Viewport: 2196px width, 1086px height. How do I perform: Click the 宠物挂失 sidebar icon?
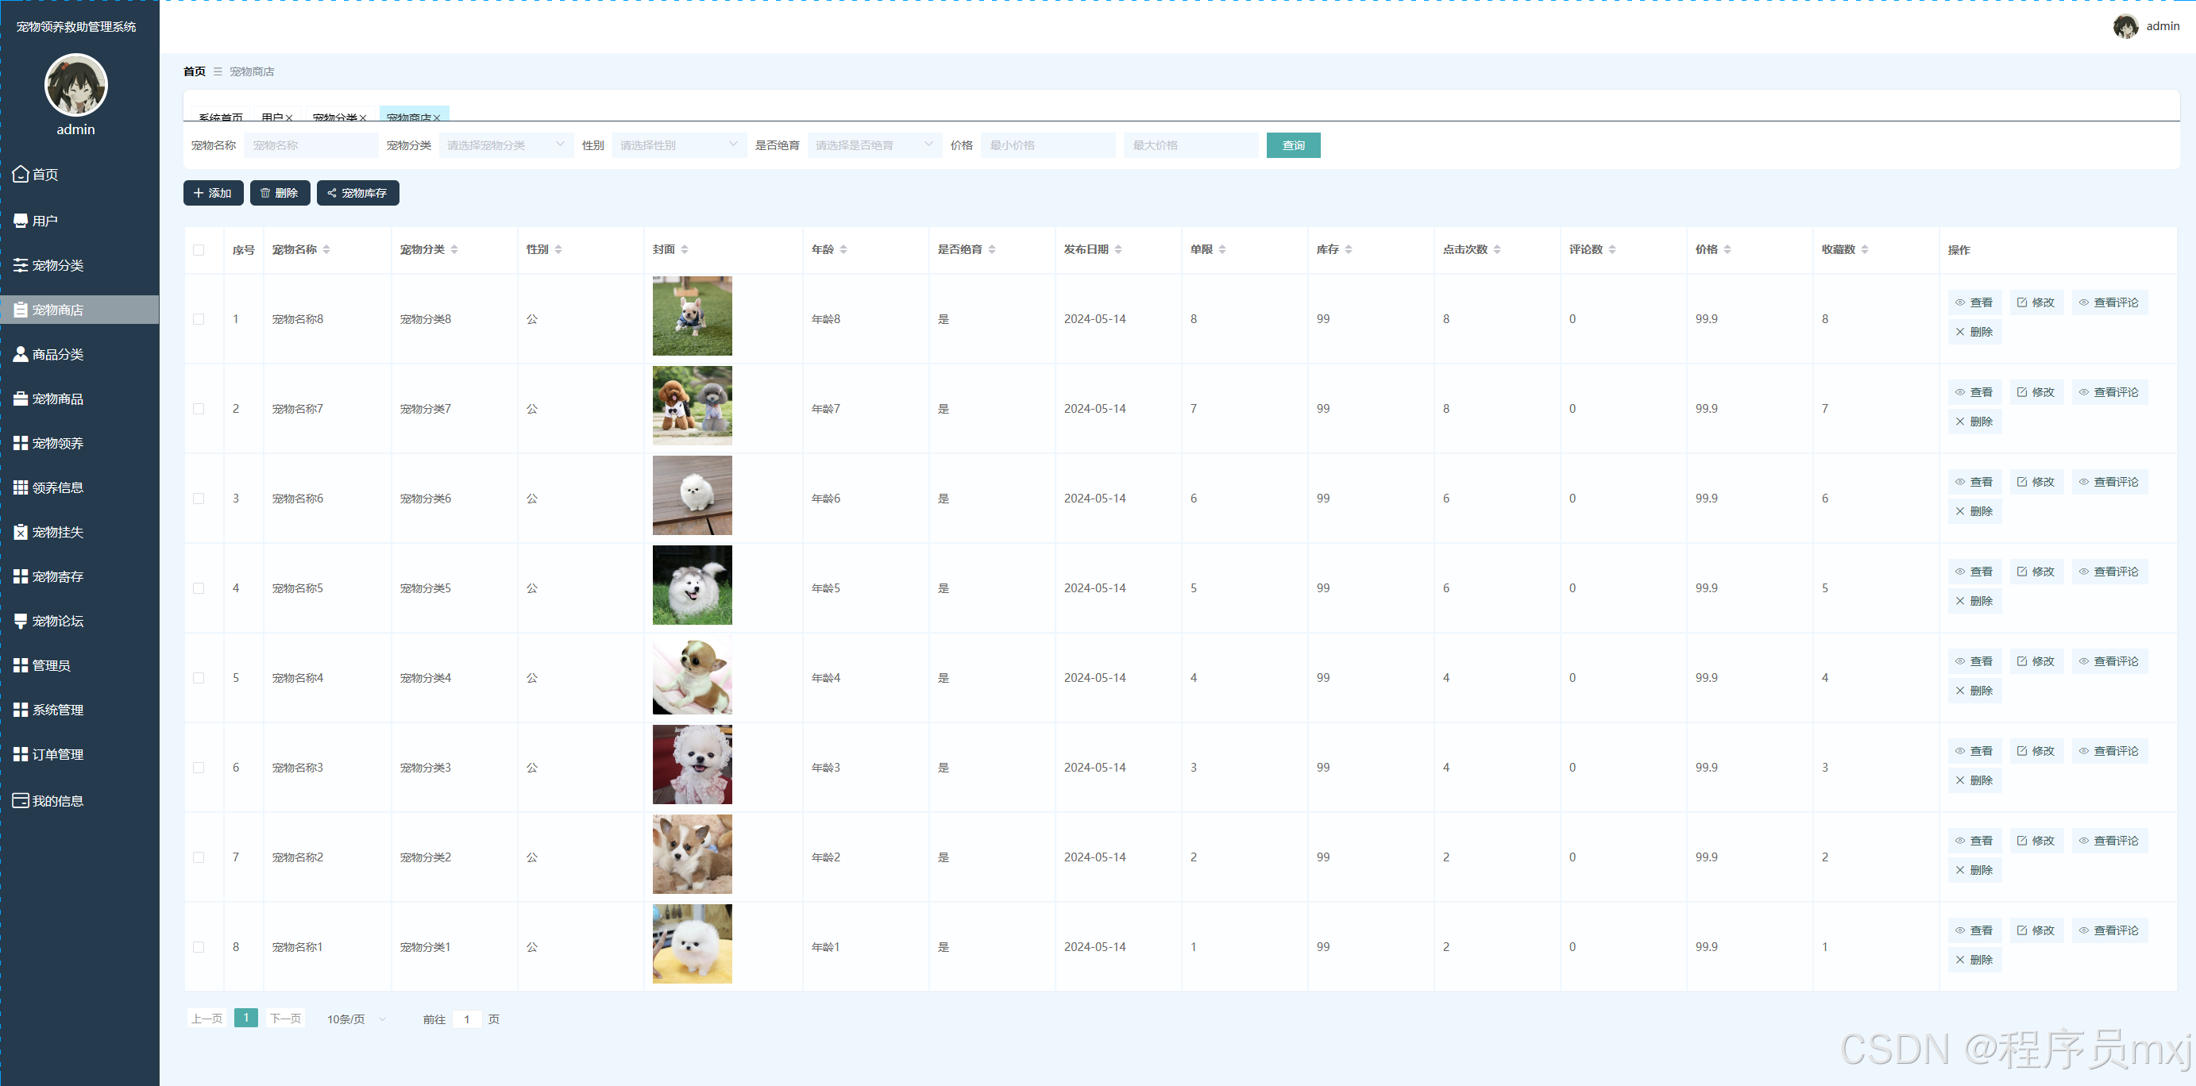click(21, 532)
